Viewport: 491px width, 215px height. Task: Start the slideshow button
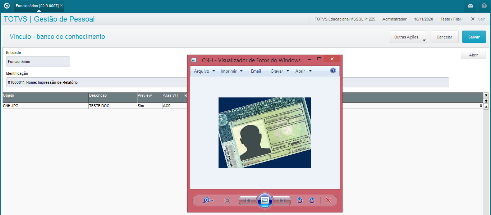pyautogui.click(x=265, y=200)
